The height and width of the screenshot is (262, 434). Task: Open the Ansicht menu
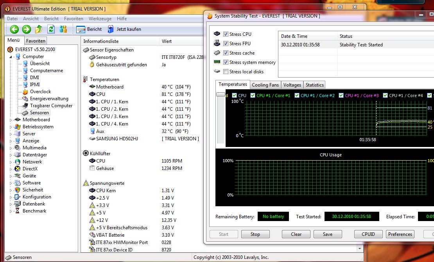click(x=31, y=19)
